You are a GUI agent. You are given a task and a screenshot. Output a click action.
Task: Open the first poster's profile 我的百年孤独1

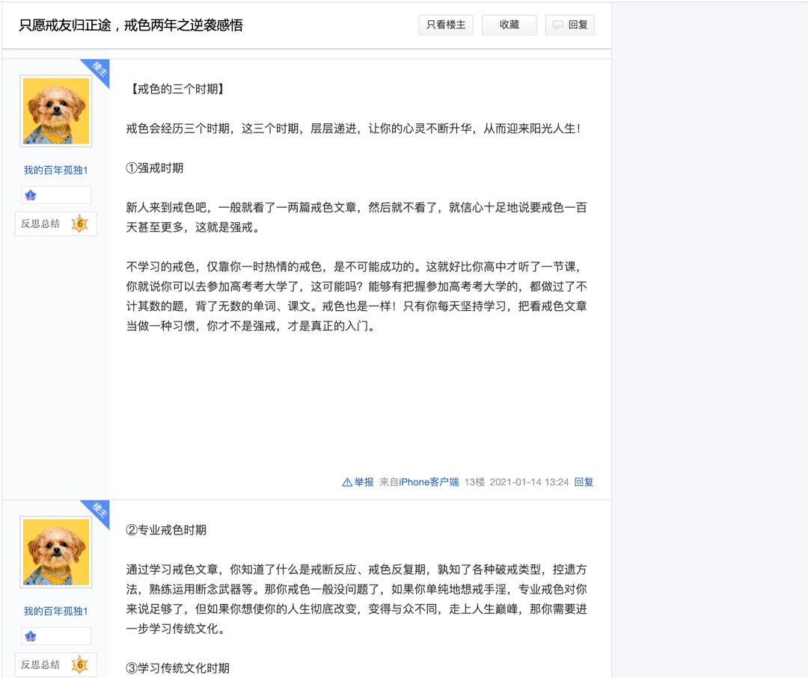point(55,170)
